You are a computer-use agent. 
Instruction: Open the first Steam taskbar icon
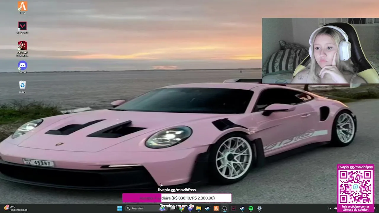point(207,208)
